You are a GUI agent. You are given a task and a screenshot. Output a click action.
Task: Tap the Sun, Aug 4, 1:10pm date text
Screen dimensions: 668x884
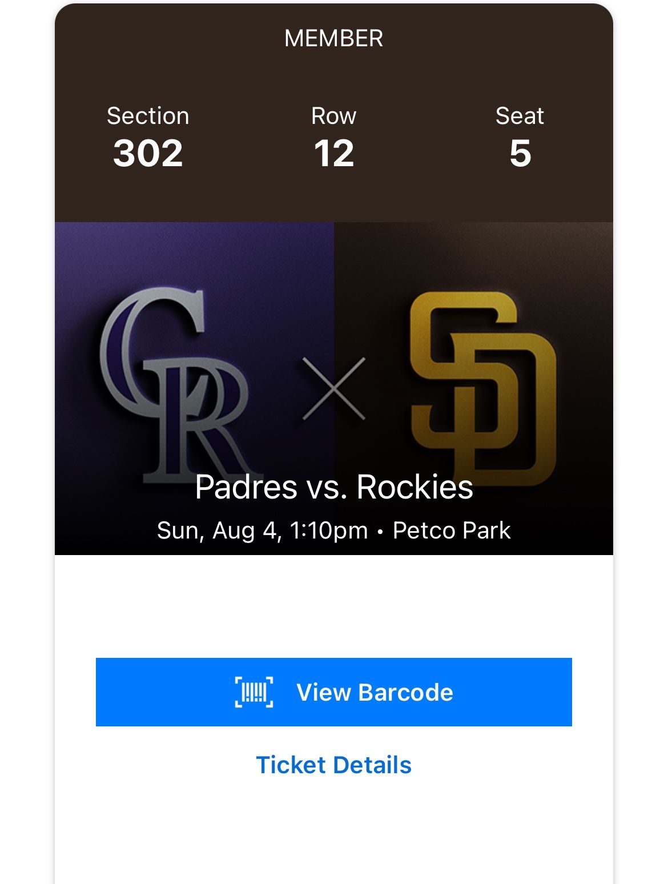[262, 531]
